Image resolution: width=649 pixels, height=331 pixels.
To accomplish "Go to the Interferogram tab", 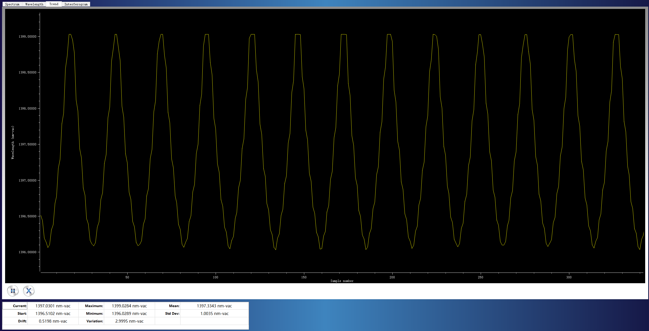I will pos(76,4).
